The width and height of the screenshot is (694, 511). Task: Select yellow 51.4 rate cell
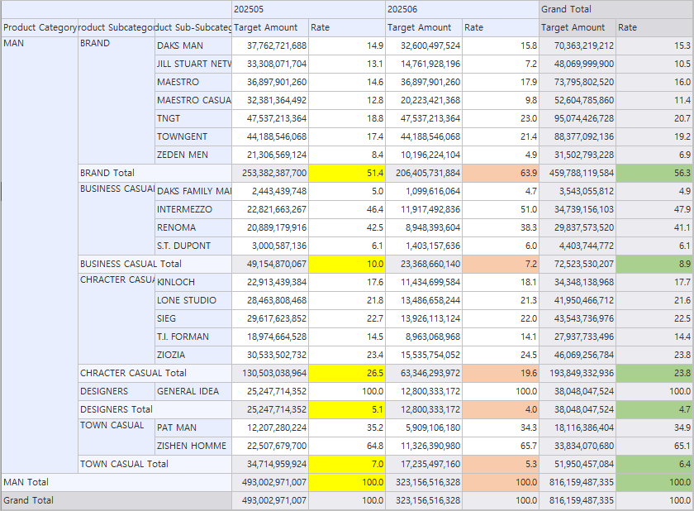tap(347, 173)
